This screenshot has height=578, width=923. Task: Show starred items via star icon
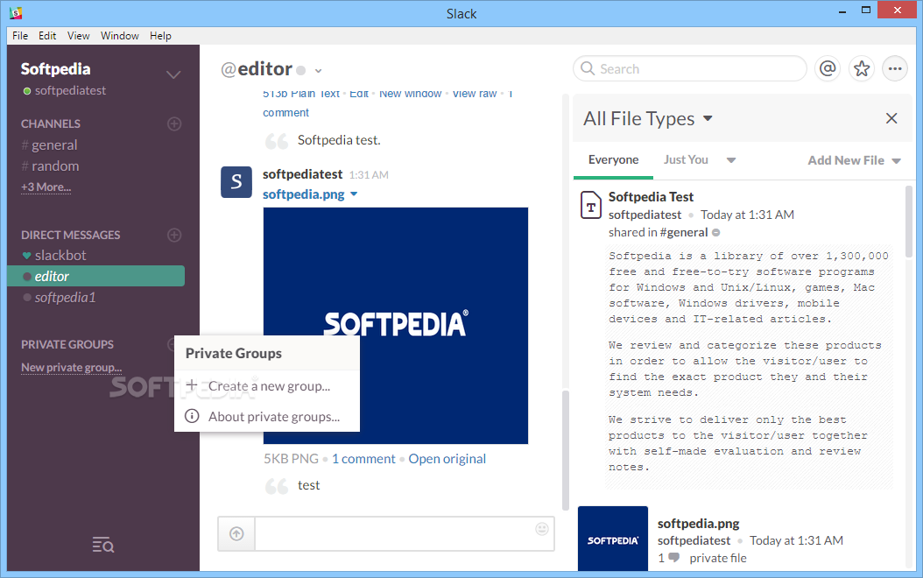coord(862,69)
